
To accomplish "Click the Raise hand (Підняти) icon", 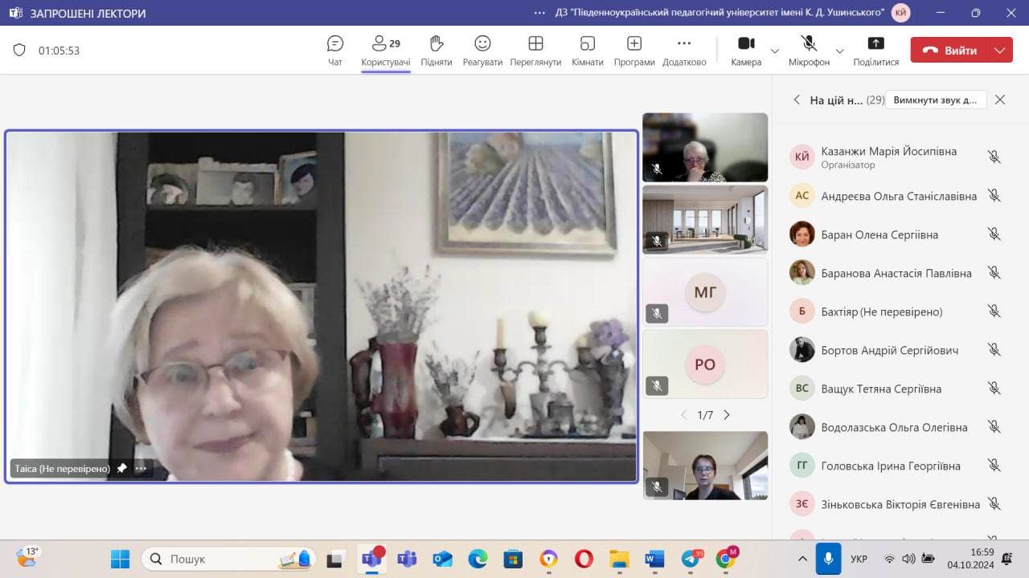I will click(437, 44).
